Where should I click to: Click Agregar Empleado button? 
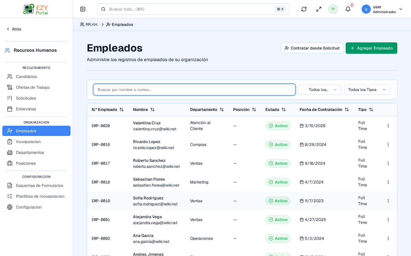point(371,48)
